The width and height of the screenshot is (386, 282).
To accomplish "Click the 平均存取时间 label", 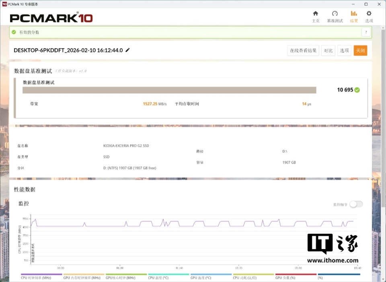I will coord(187,104).
